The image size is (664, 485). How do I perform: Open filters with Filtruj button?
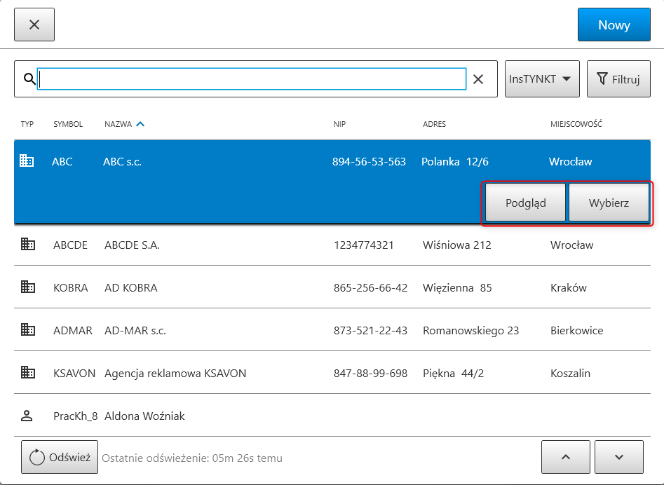(618, 79)
